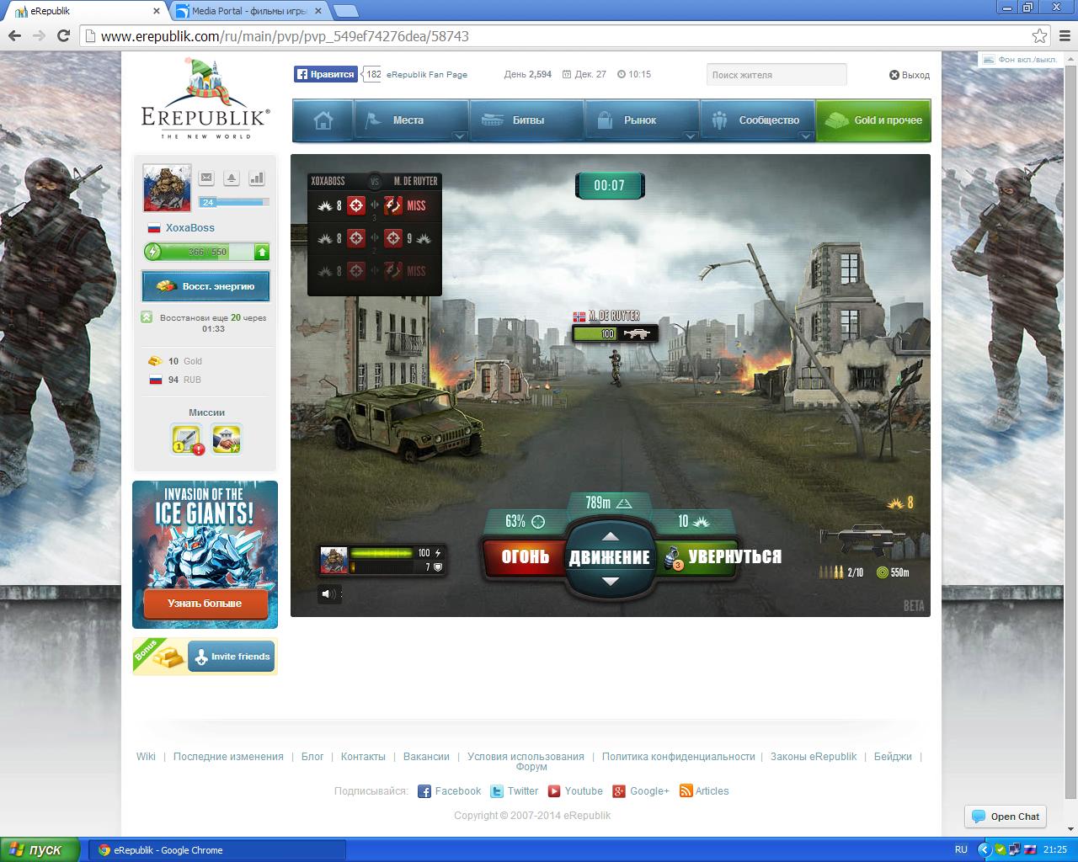Expand the Места dropdown arrow
This screenshot has height=862, width=1078.
point(459,136)
